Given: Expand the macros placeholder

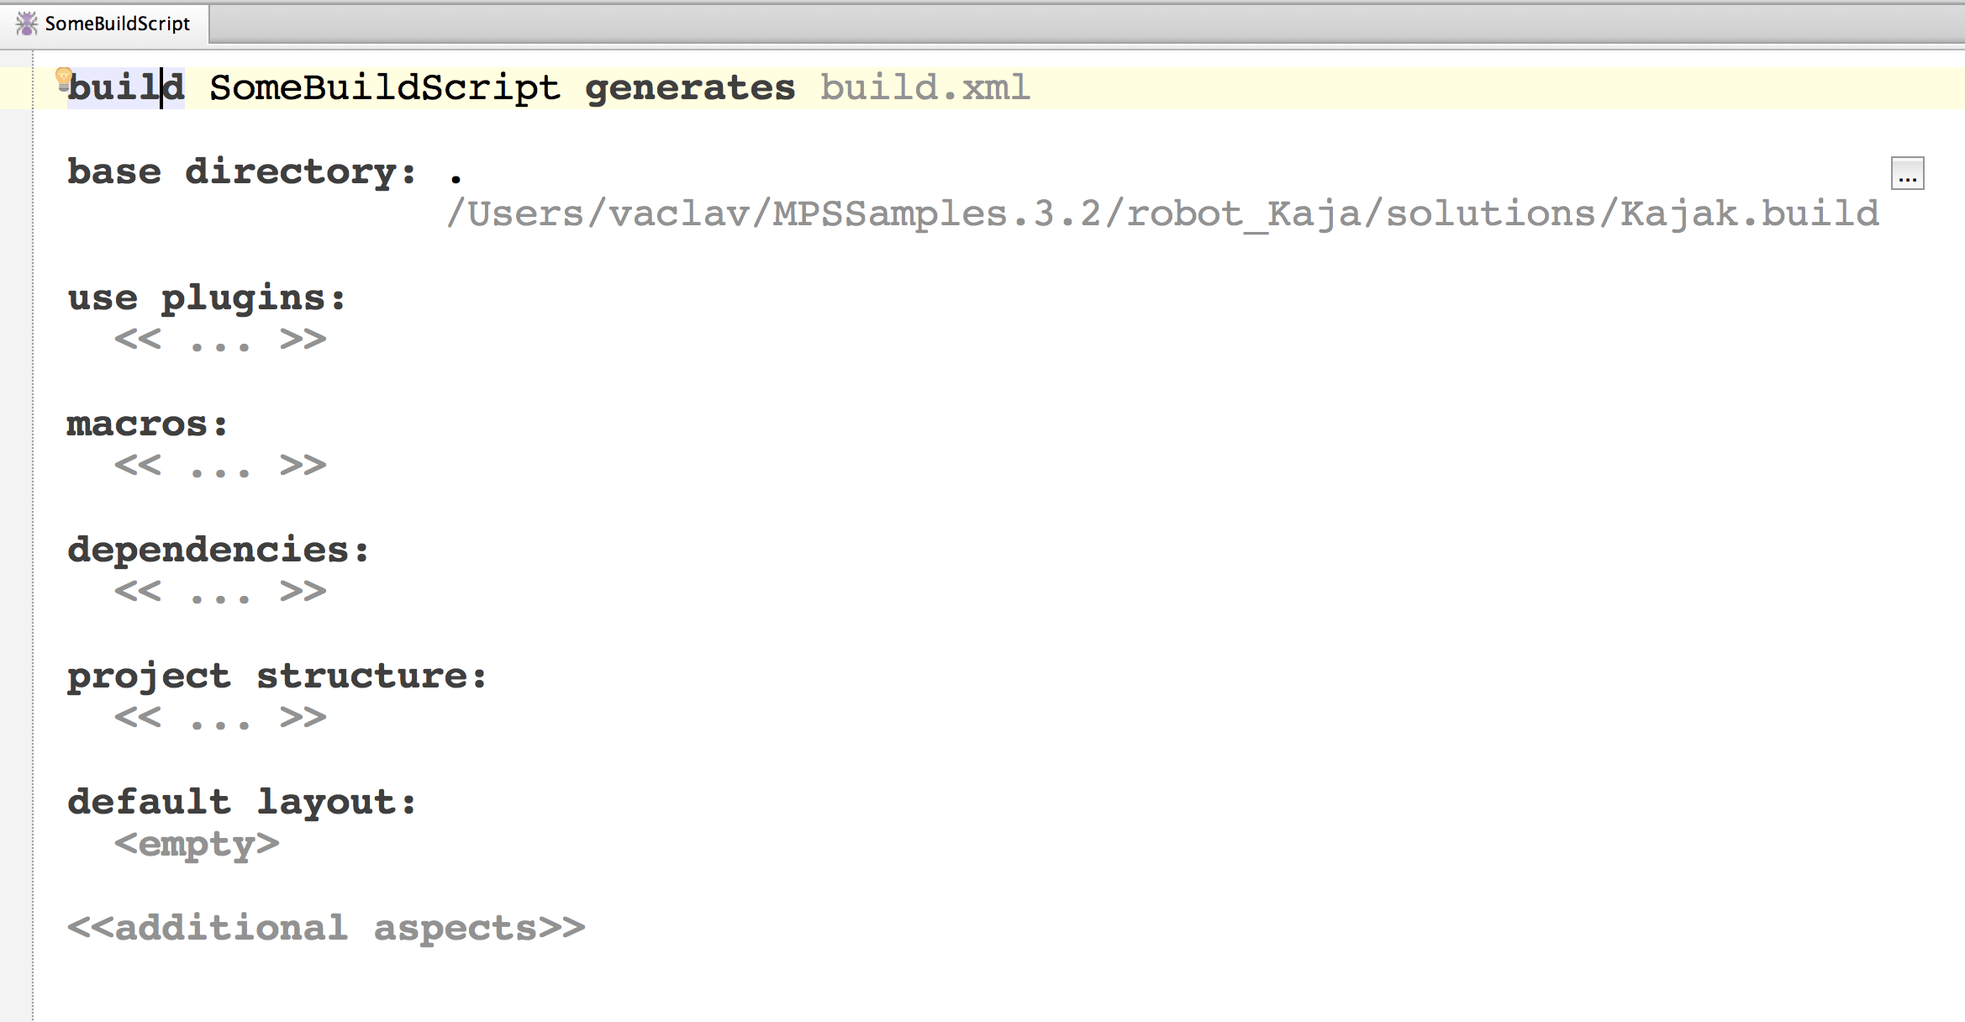Looking at the screenshot, I should point(220,466).
